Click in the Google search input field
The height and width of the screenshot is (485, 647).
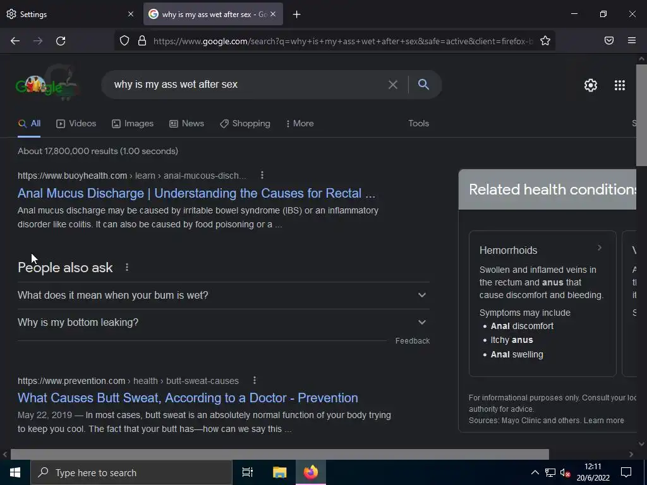click(x=248, y=85)
